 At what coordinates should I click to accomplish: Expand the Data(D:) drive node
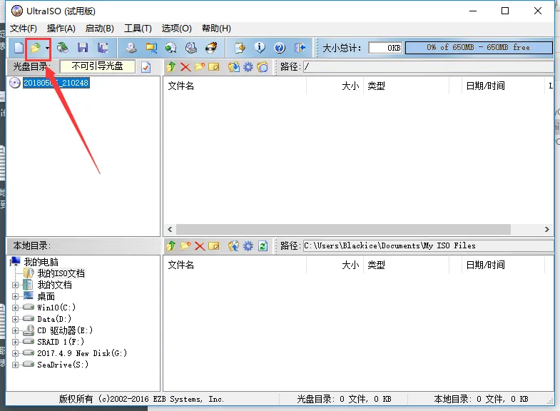16,319
